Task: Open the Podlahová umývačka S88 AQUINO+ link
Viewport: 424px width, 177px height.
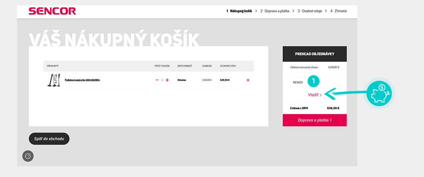Action: pos(82,80)
